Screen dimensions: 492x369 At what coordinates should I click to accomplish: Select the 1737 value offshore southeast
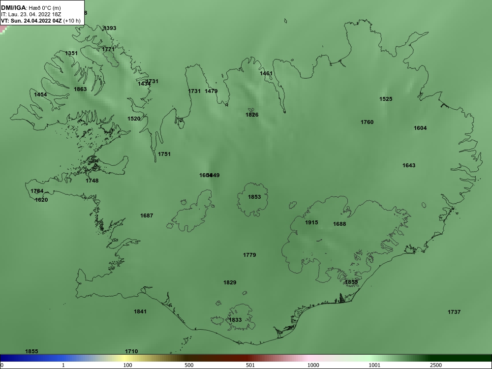click(454, 312)
